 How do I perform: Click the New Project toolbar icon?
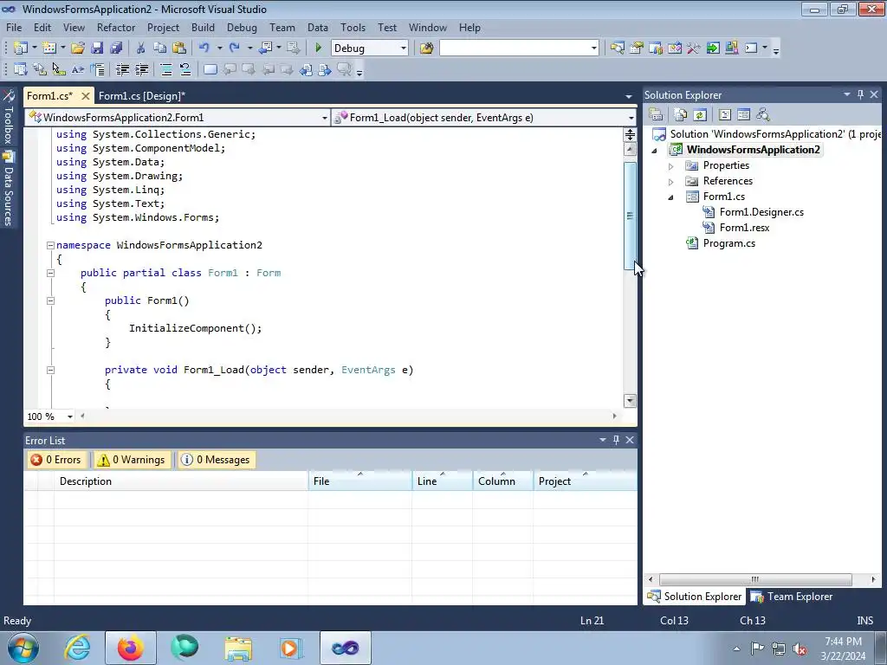21,48
